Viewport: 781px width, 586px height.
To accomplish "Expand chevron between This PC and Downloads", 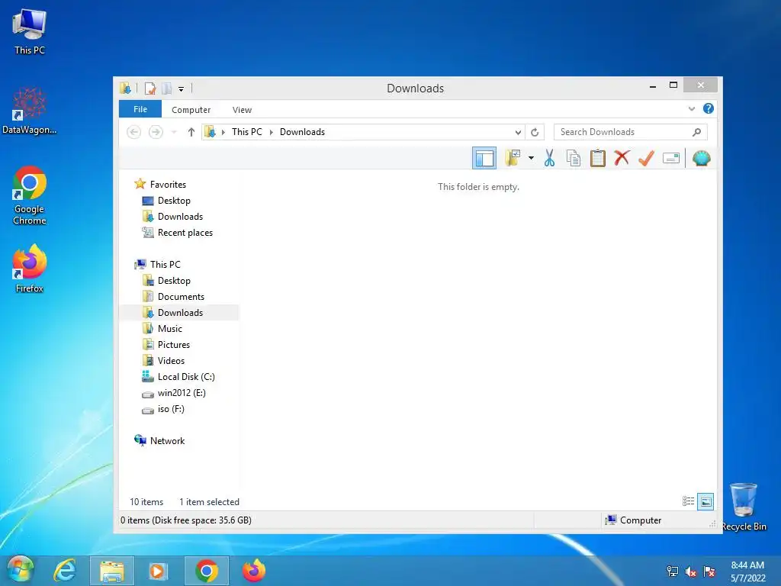I will pyautogui.click(x=272, y=132).
